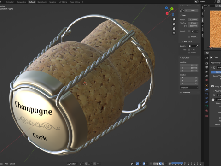Open Object menu in viewport header
Viewport: 221px width, 166px height.
coord(12,164)
